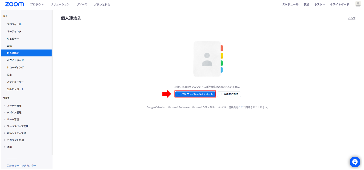Screen dimensions: 364x170
Task: Click the 個人 section label
Action: 5,16
